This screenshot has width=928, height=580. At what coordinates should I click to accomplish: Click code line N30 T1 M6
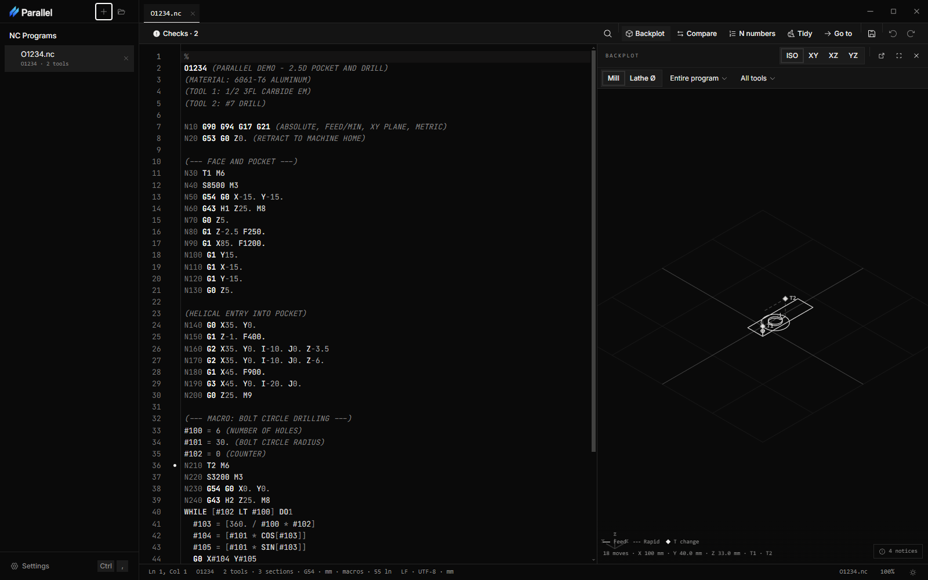(205, 173)
